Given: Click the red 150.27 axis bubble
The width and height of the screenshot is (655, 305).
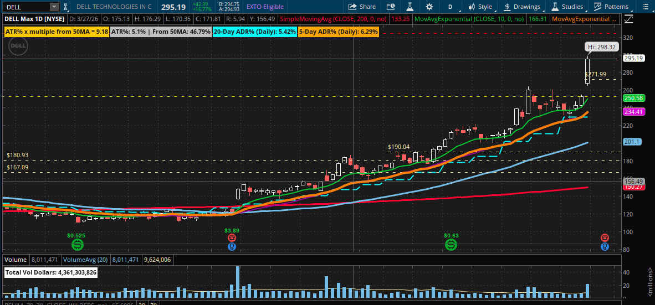Looking at the screenshot, I should click(x=634, y=187).
